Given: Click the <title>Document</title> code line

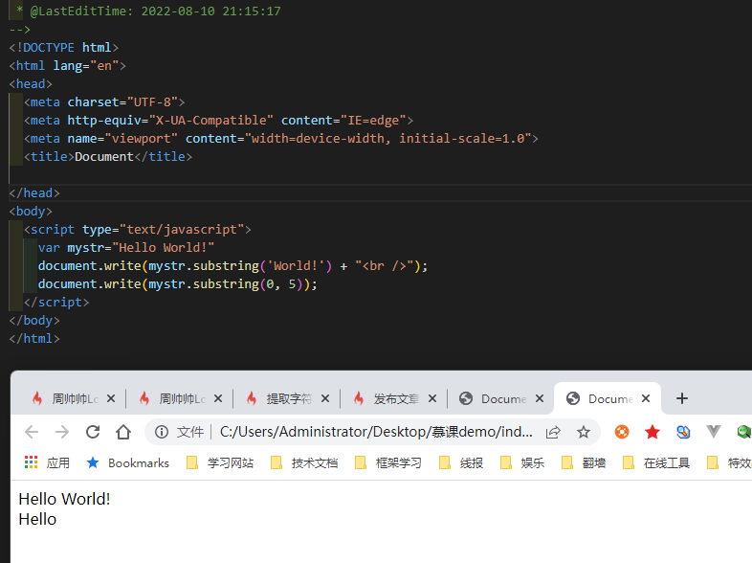Looking at the screenshot, I should [x=108, y=156].
